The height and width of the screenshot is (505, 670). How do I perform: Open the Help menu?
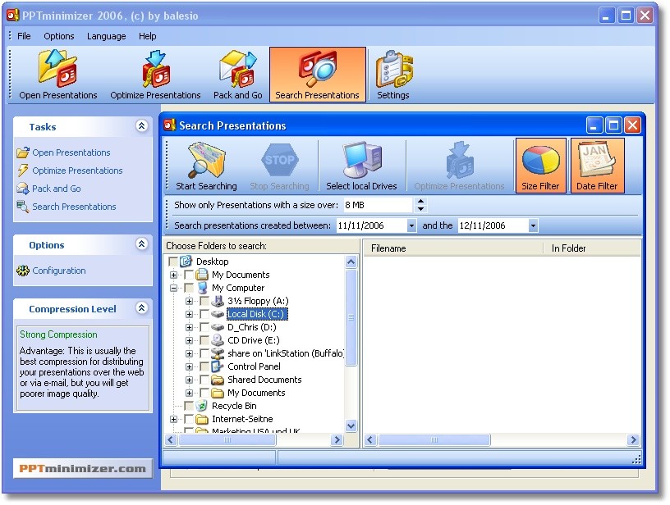(x=148, y=36)
